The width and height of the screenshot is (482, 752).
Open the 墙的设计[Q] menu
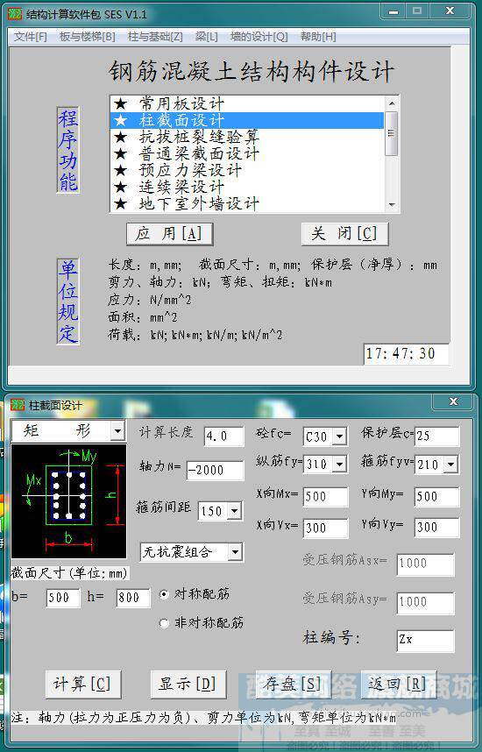tap(259, 37)
